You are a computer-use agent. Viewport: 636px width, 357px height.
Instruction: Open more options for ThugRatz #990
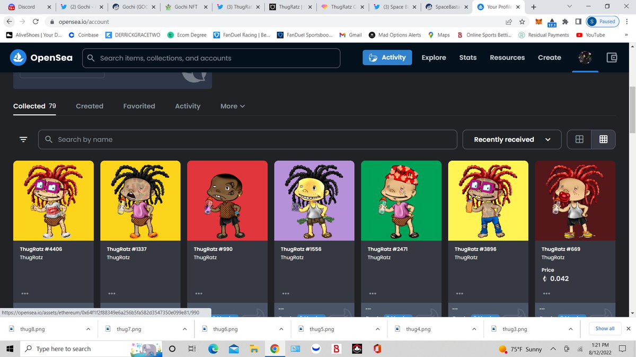199,294
